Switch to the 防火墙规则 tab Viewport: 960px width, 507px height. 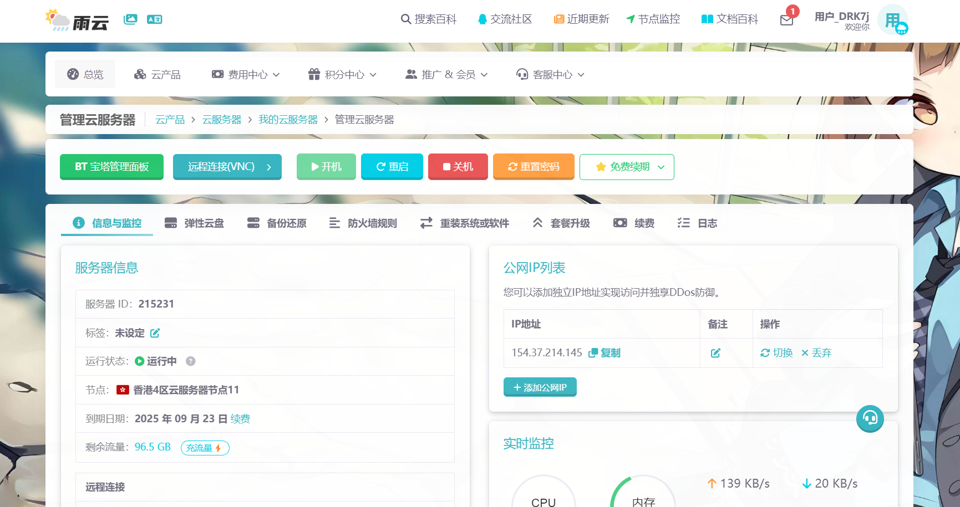click(363, 223)
